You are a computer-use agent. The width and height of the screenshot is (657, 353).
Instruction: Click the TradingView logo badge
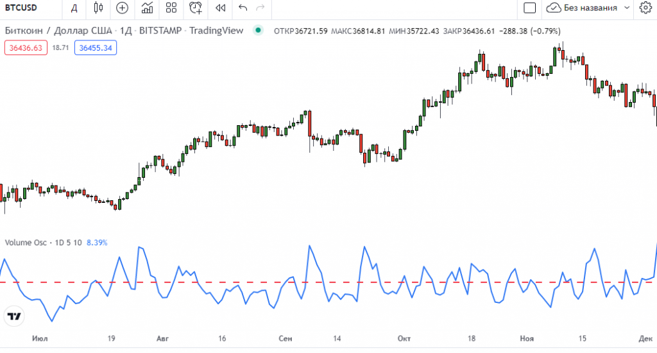14,316
